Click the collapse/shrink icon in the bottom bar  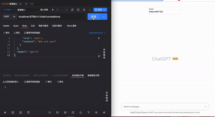(50, 112)
